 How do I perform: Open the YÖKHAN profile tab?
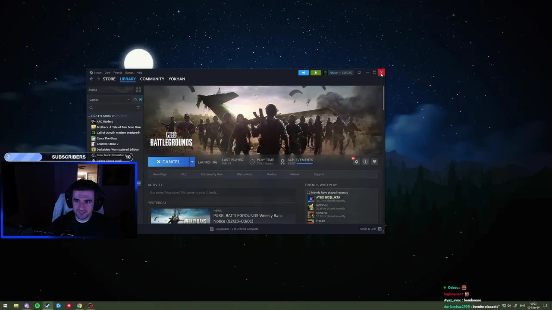tap(177, 79)
